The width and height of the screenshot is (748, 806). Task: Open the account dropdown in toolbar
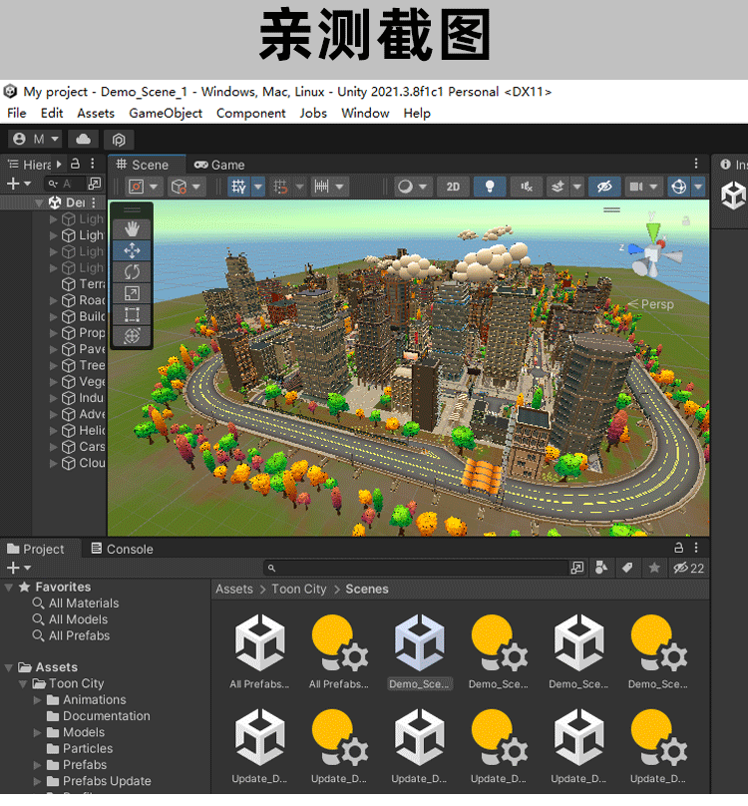(x=35, y=140)
